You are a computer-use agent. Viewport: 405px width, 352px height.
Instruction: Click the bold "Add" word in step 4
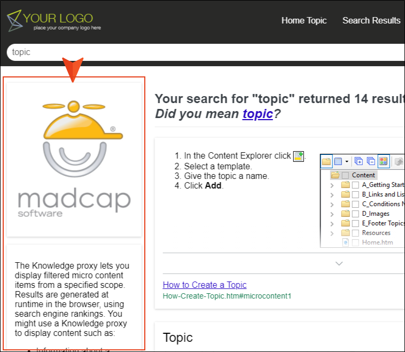213,185
